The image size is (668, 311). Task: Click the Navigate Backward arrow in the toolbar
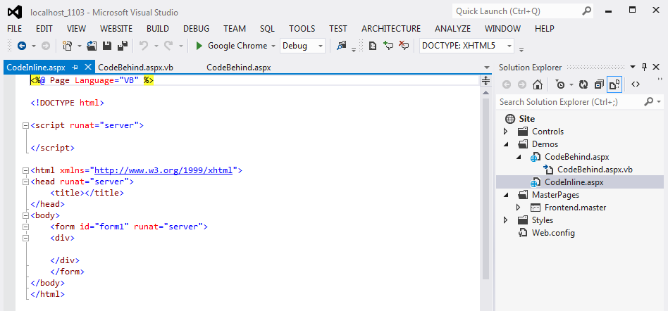coord(21,46)
